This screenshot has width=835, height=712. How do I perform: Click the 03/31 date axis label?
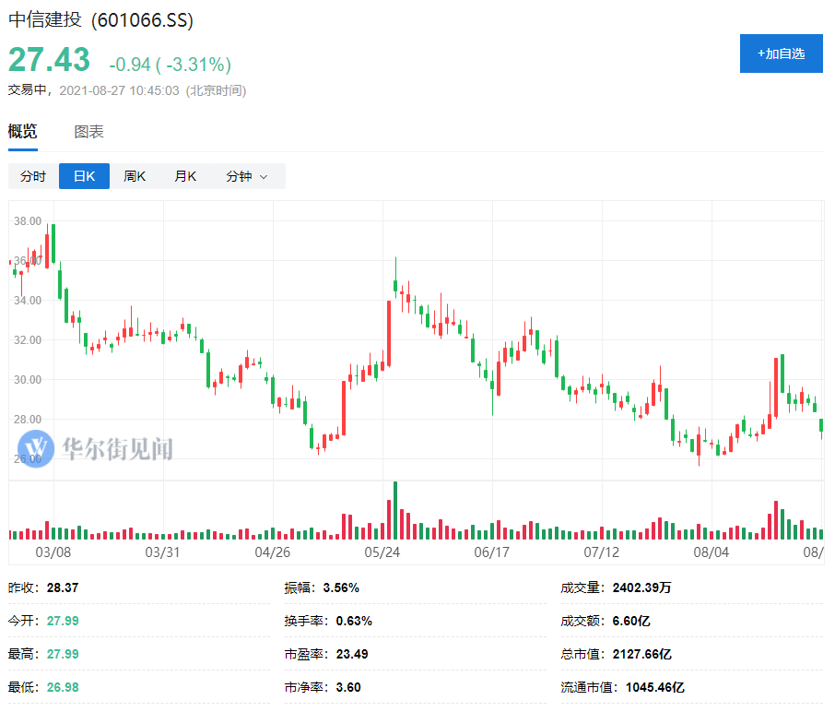pos(163,552)
